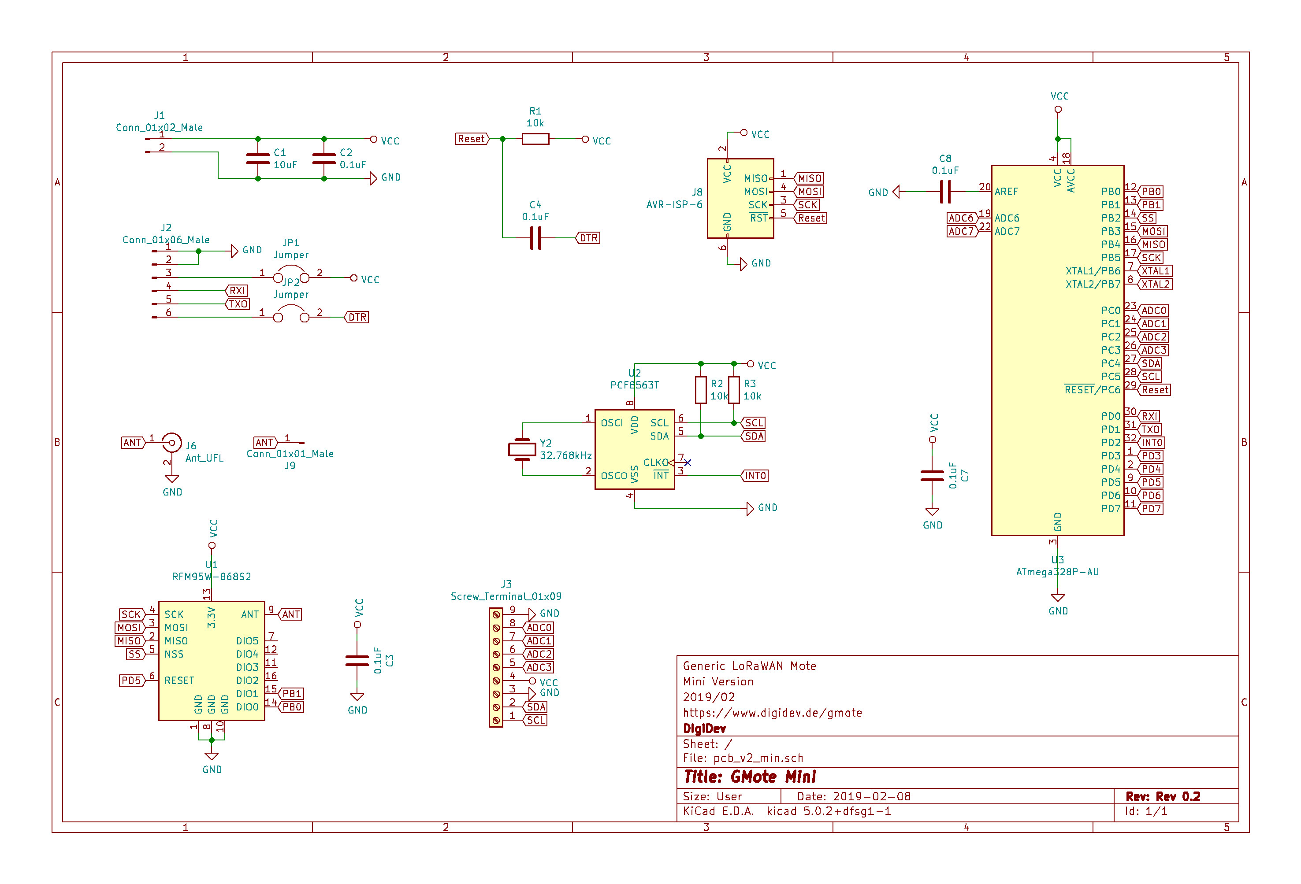The image size is (1301, 884).
Task: Click the Ant_UFL connector J6 symbol
Action: click(172, 443)
